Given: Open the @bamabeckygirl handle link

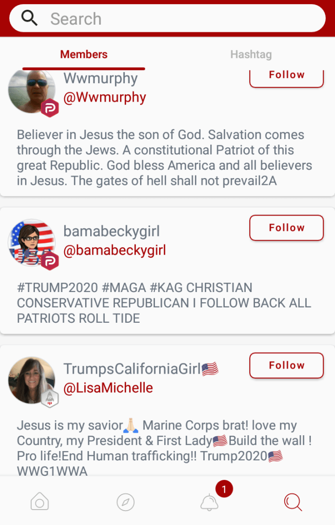Looking at the screenshot, I should click(x=114, y=250).
